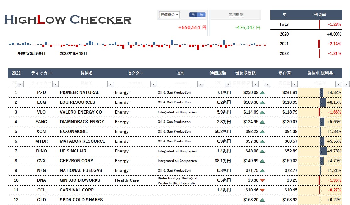Click the HighLow Checker title logo
Viewport: 350px width, 205px height.
[68, 19]
